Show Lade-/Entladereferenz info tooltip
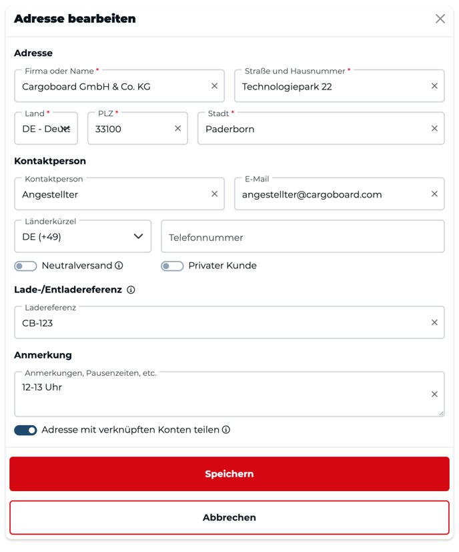This screenshot has height=552, width=459. pyautogui.click(x=131, y=290)
